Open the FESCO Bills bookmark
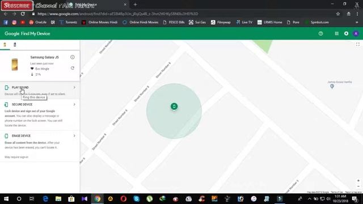The image size is (363, 204). [x=174, y=22]
